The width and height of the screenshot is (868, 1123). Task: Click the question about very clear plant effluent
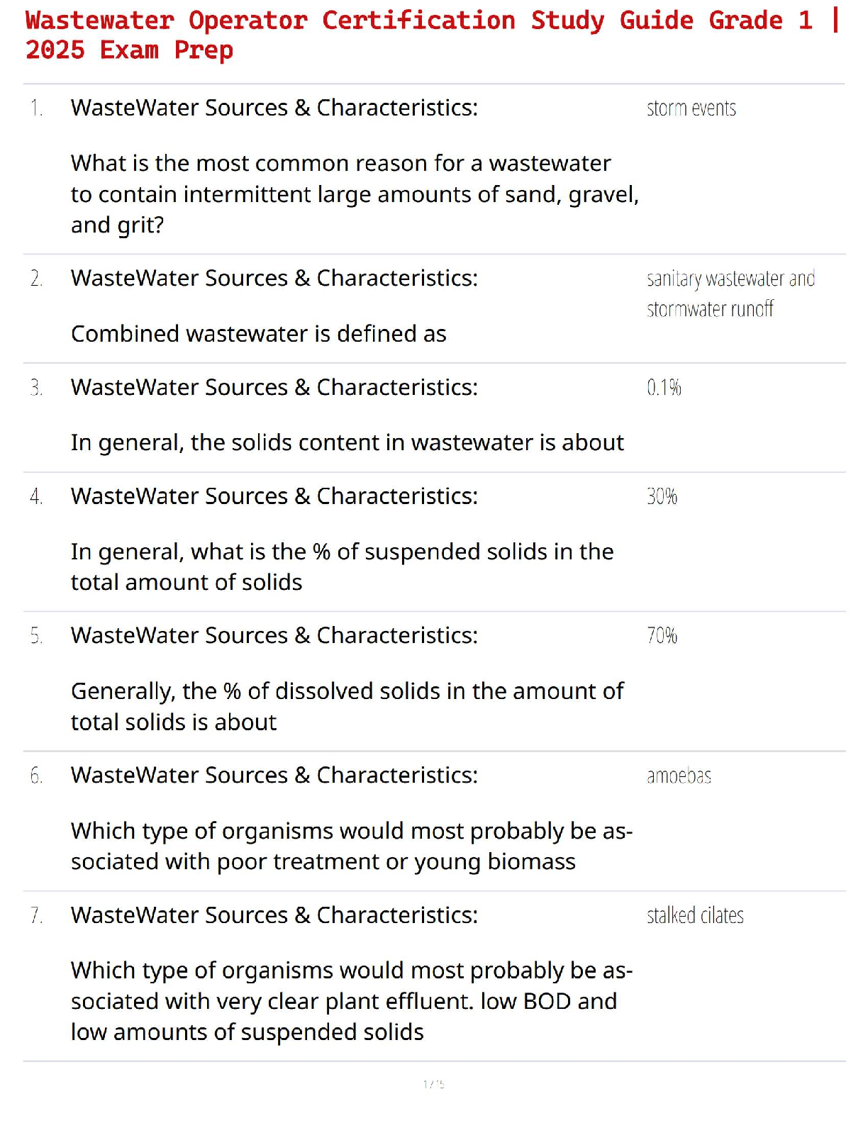[352, 1000]
